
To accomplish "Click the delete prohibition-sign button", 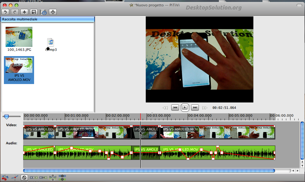I will coord(24,178).
